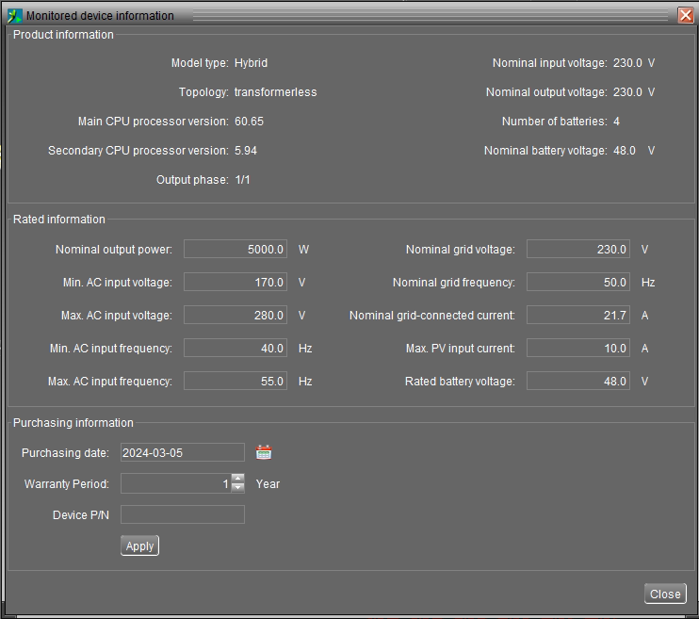Focus the Warranty Period value field
The image size is (699, 619).
point(175,483)
